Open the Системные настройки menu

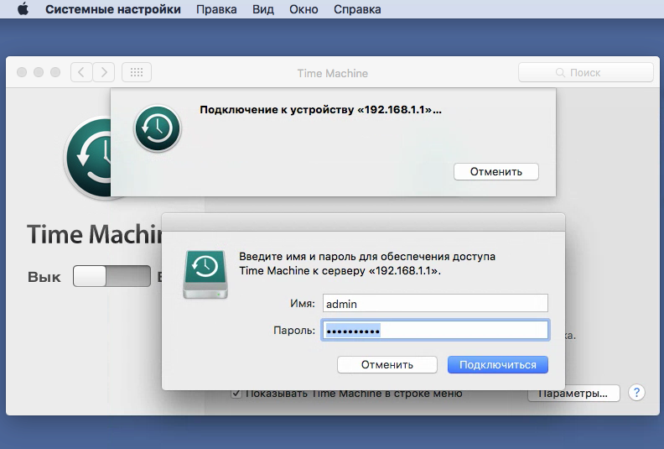tap(112, 10)
